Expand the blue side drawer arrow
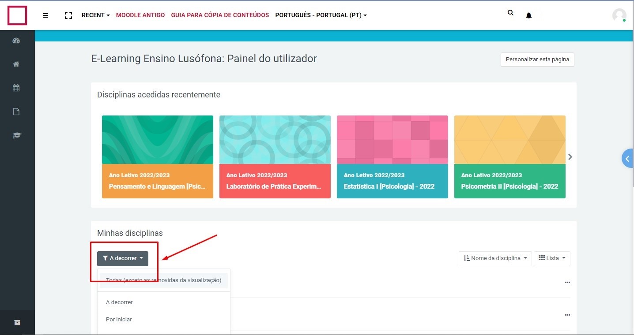Screen dimensions: 634x335 pos(627,159)
